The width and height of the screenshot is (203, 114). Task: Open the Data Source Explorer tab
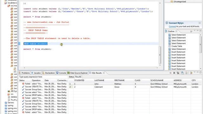tap(77, 73)
